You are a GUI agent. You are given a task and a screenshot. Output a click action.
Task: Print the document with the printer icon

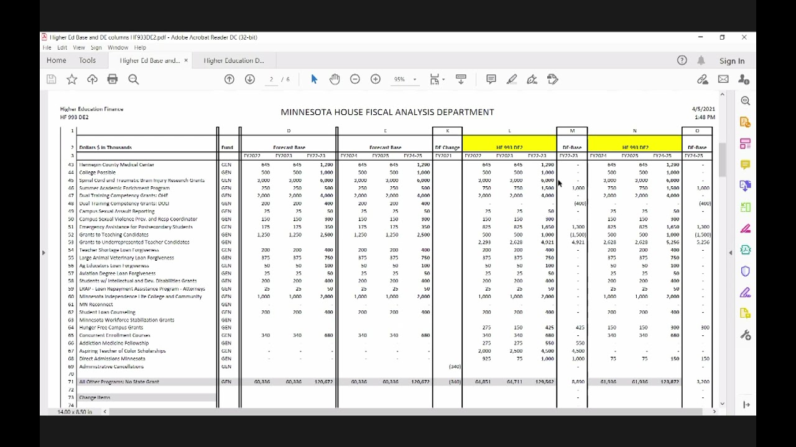tap(113, 79)
